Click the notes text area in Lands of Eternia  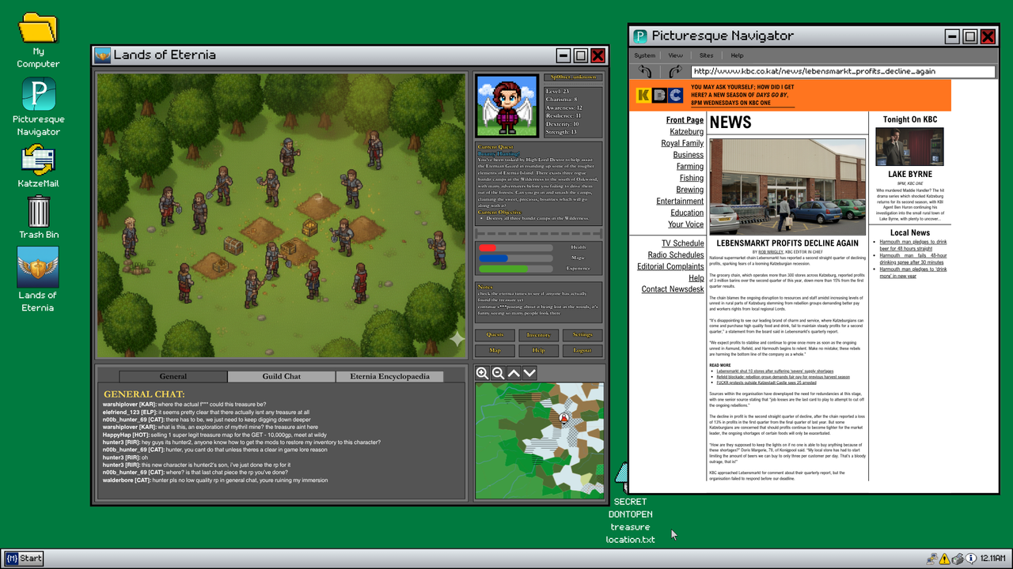pyautogui.click(x=538, y=303)
